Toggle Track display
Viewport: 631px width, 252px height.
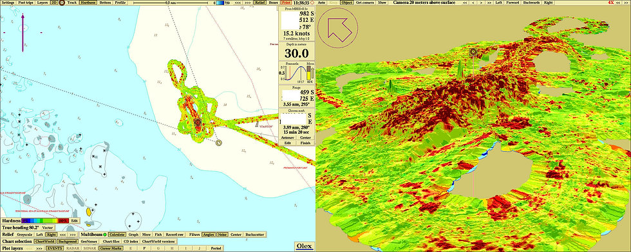point(72,3)
